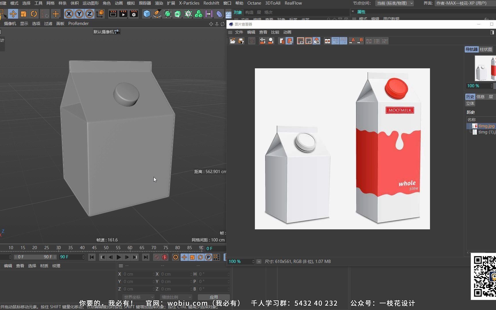
Task: Open the zoom percentage dropdown in Picture Viewer
Action: coord(259,261)
